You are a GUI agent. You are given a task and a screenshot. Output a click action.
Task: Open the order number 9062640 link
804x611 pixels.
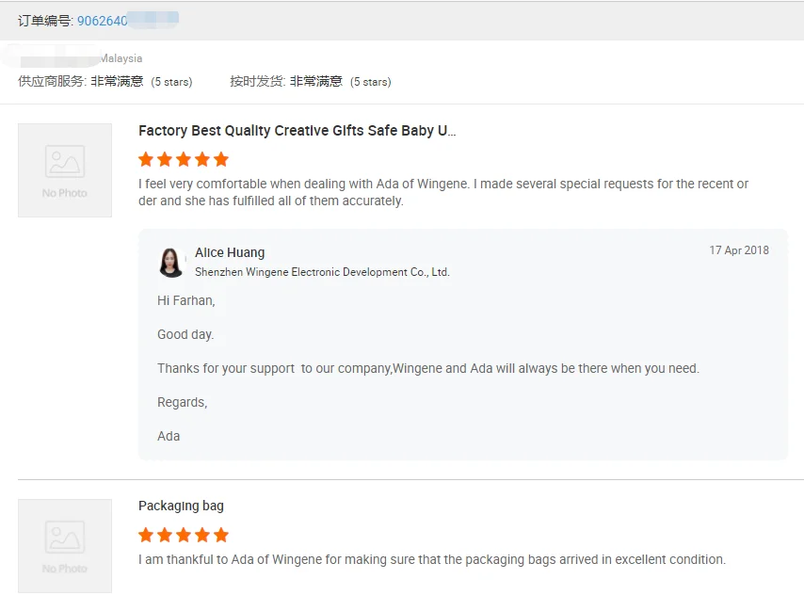pyautogui.click(x=103, y=21)
